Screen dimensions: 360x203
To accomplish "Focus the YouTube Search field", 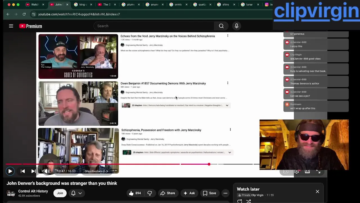I will [x=154, y=26].
